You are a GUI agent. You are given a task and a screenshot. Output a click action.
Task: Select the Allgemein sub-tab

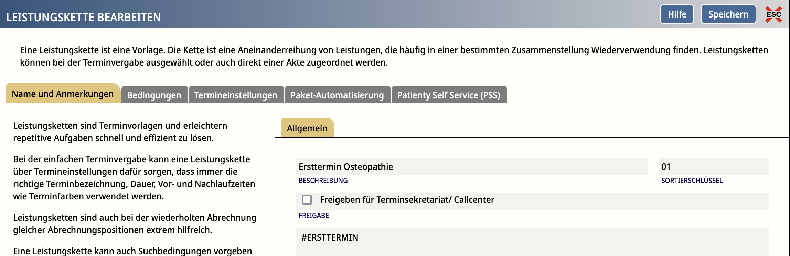307,128
